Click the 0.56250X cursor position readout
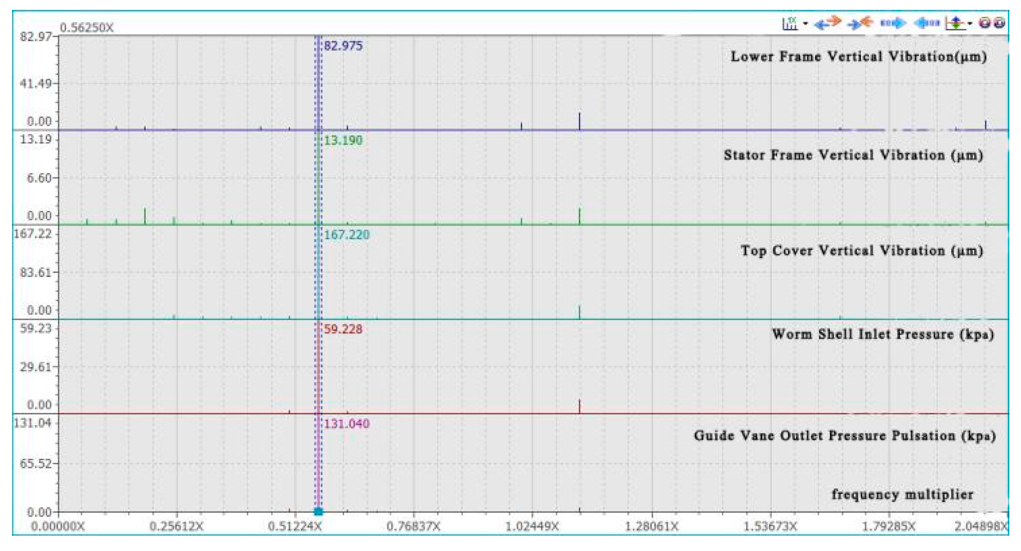This screenshot has width=1021, height=551. coord(86,28)
